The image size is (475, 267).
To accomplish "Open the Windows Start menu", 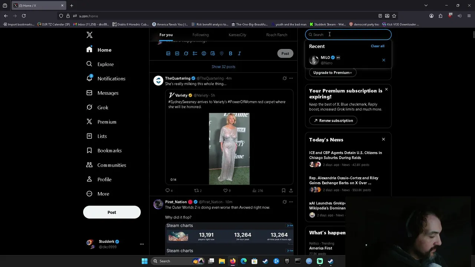I will [x=144, y=261].
